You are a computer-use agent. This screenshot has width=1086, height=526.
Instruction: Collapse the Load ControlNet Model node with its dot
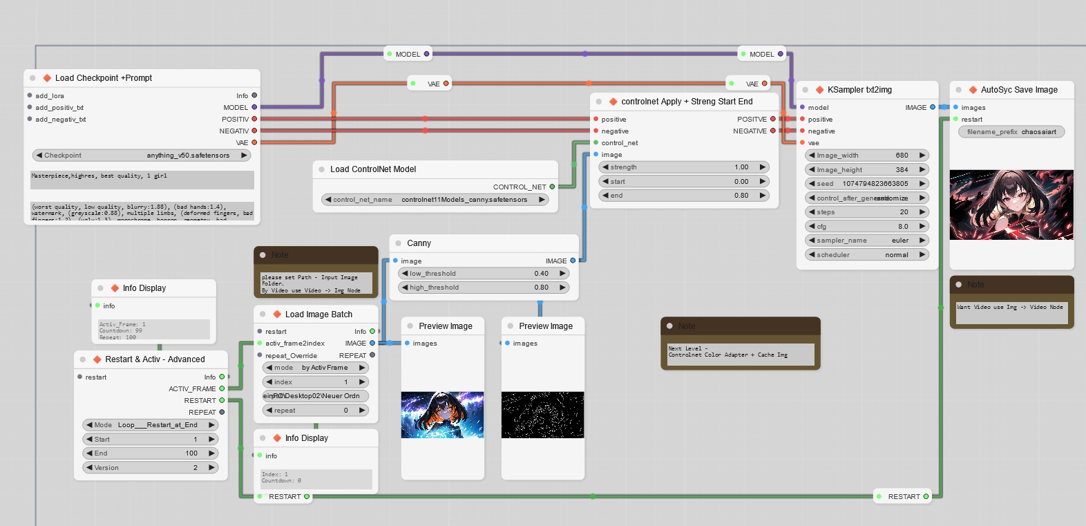pyautogui.click(x=322, y=169)
